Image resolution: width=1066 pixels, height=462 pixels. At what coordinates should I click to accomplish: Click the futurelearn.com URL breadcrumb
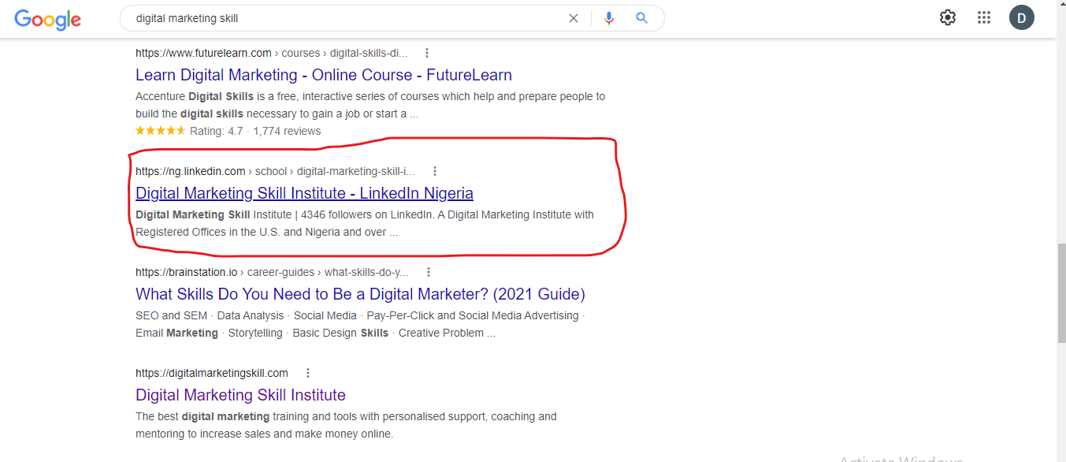(x=272, y=53)
